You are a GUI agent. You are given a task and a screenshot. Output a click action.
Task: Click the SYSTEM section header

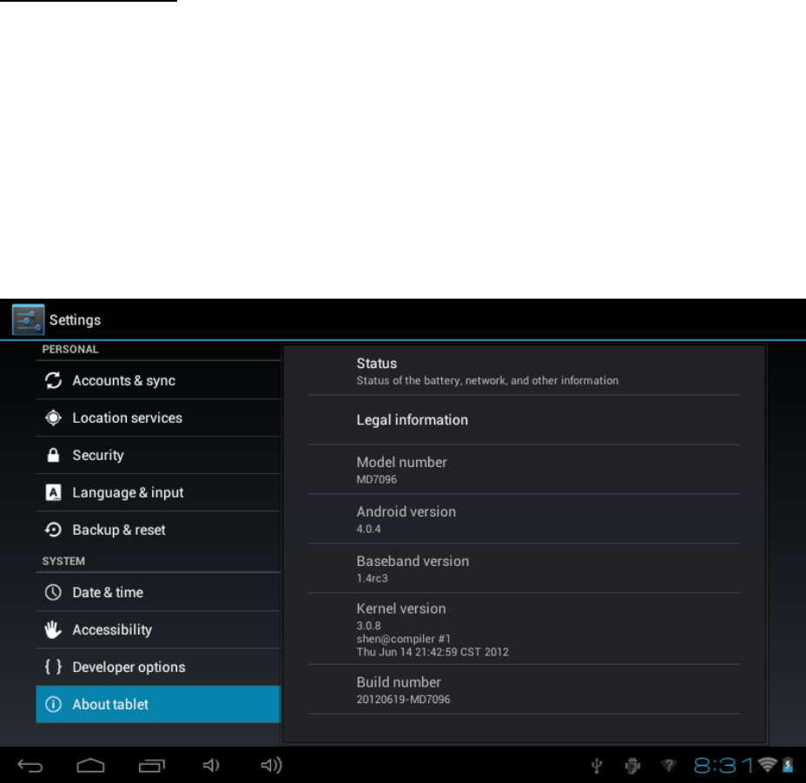(63, 561)
